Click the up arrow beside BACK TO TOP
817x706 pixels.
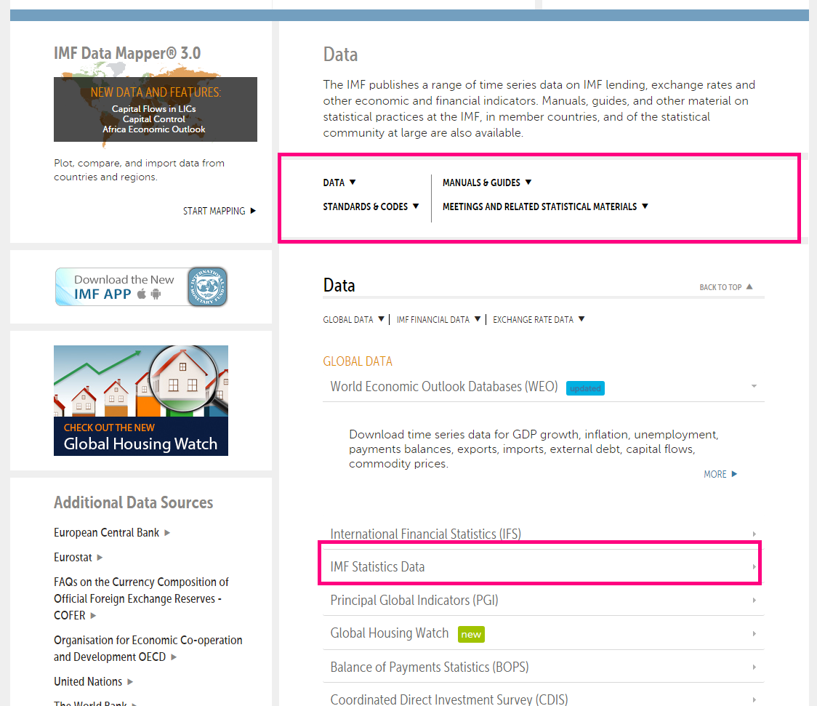point(749,286)
